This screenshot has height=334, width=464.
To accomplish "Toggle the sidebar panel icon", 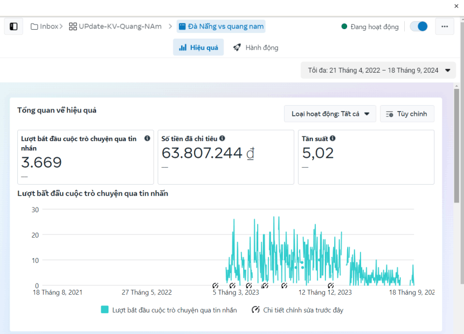I will pos(14,26).
